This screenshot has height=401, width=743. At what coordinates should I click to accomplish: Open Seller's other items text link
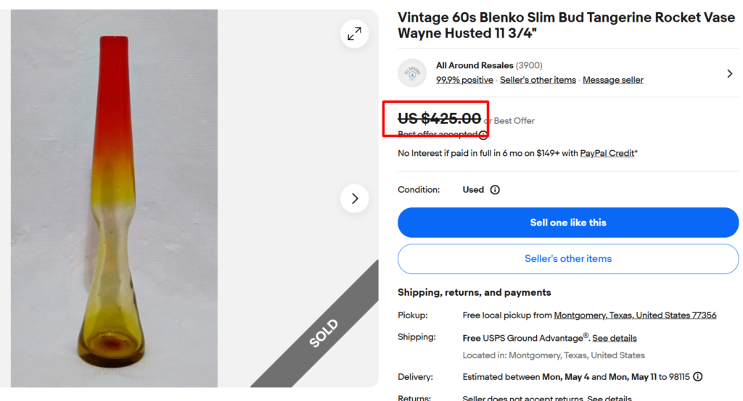[x=538, y=80]
